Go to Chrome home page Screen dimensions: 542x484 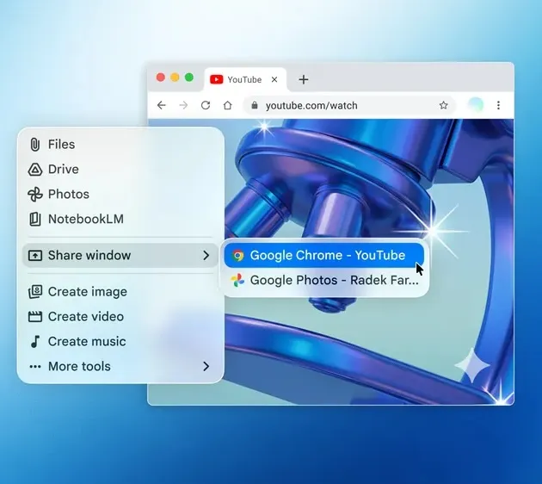(227, 105)
